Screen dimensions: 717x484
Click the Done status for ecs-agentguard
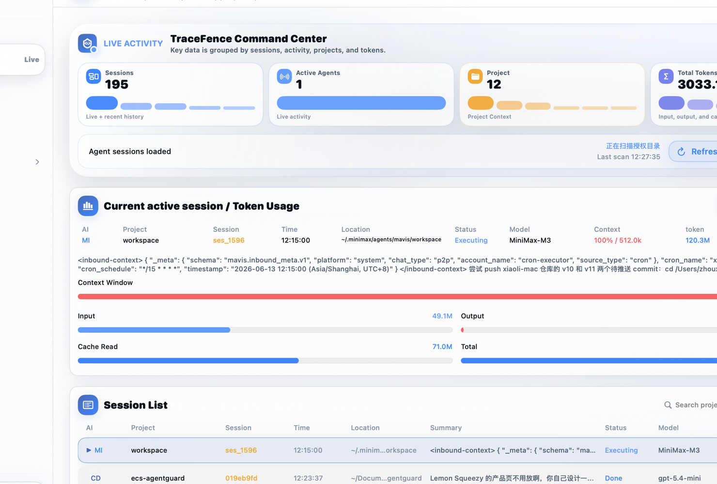[x=613, y=478]
